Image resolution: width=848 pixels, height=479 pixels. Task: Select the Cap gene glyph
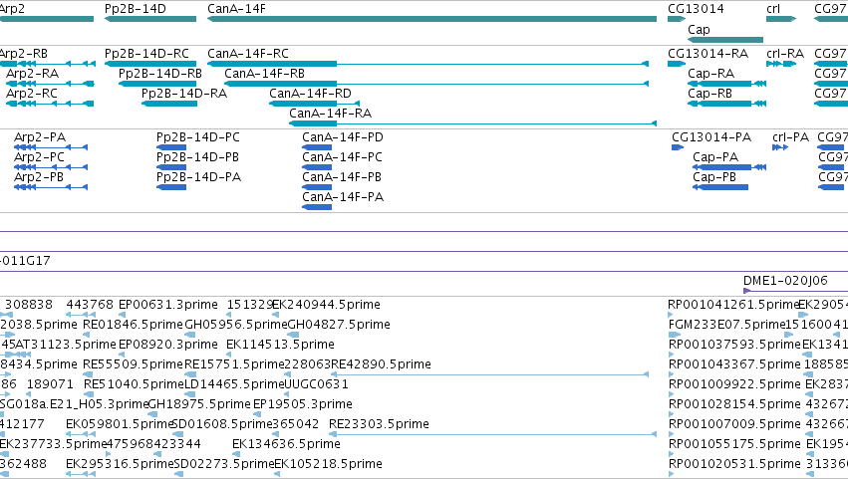tap(725, 40)
